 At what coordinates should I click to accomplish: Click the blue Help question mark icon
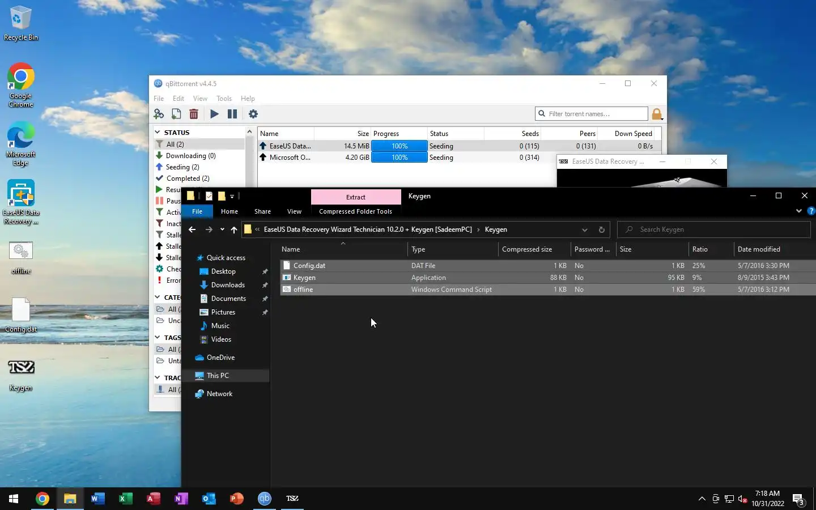click(x=811, y=211)
